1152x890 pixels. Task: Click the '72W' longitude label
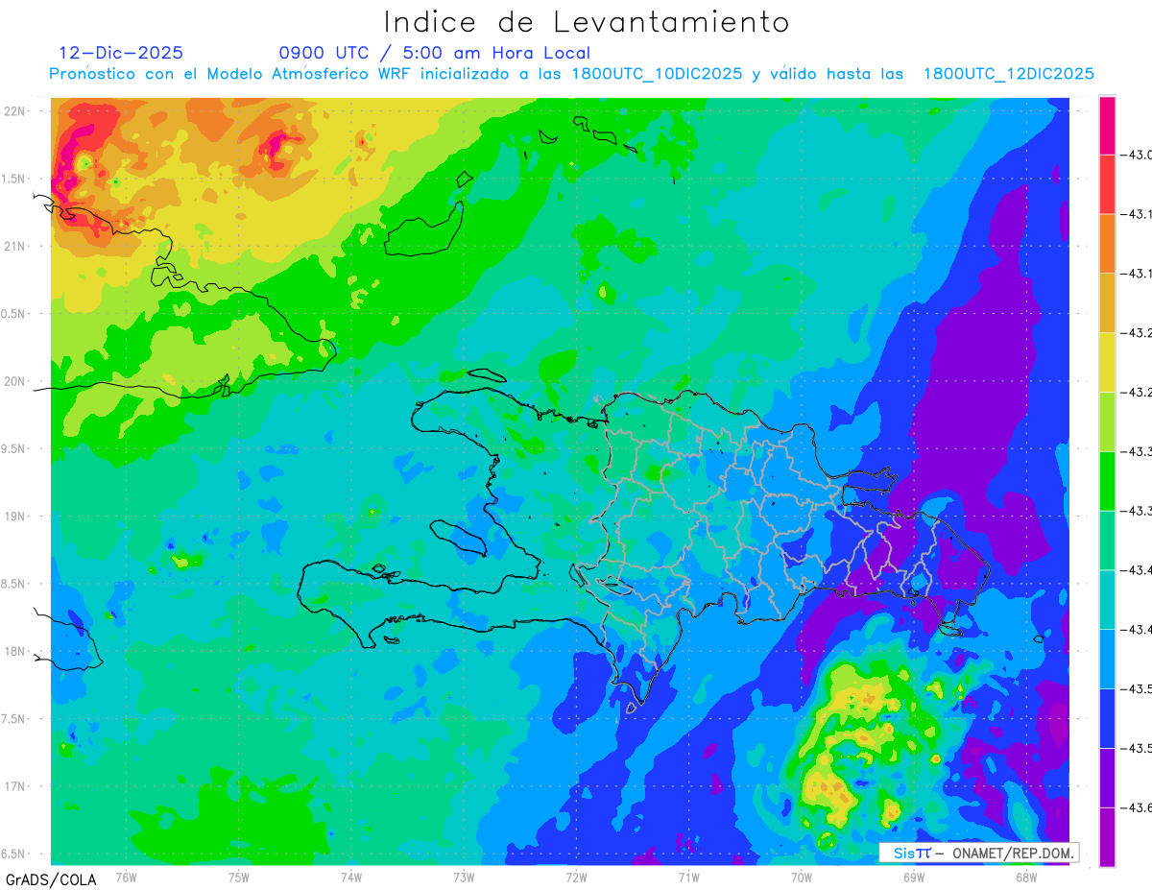pyautogui.click(x=576, y=877)
